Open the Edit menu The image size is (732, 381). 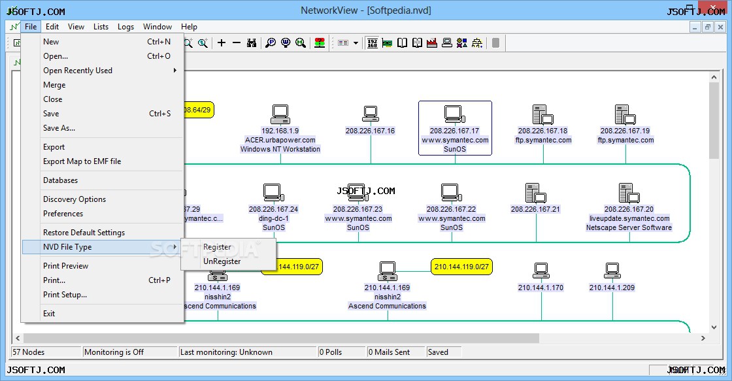[52, 27]
